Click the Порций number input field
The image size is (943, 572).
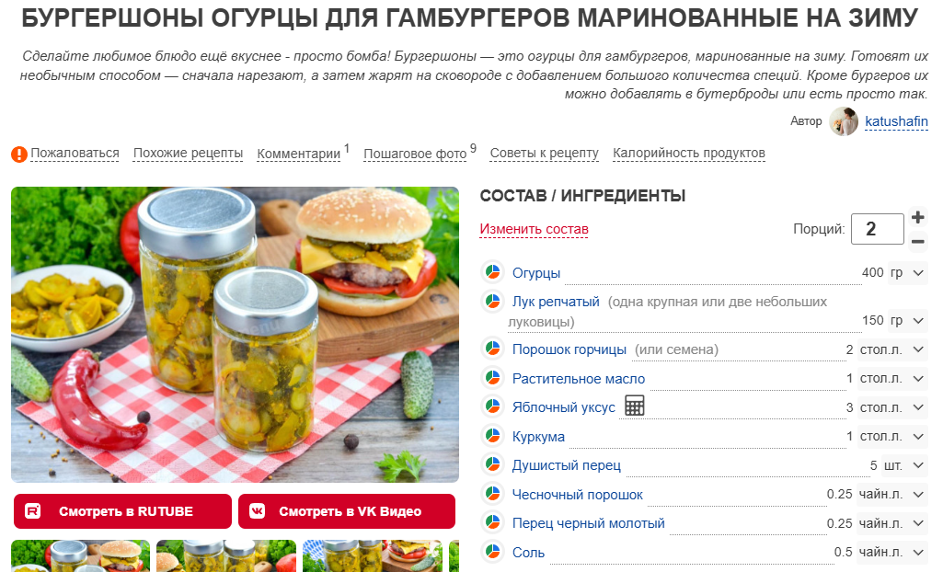[x=878, y=229]
